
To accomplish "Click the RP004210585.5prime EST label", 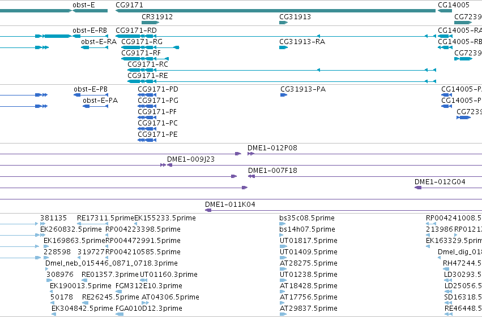I will [x=143, y=252].
